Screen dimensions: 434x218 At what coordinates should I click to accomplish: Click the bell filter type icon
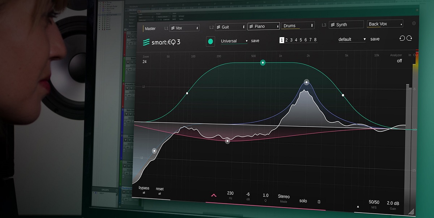click(x=214, y=195)
